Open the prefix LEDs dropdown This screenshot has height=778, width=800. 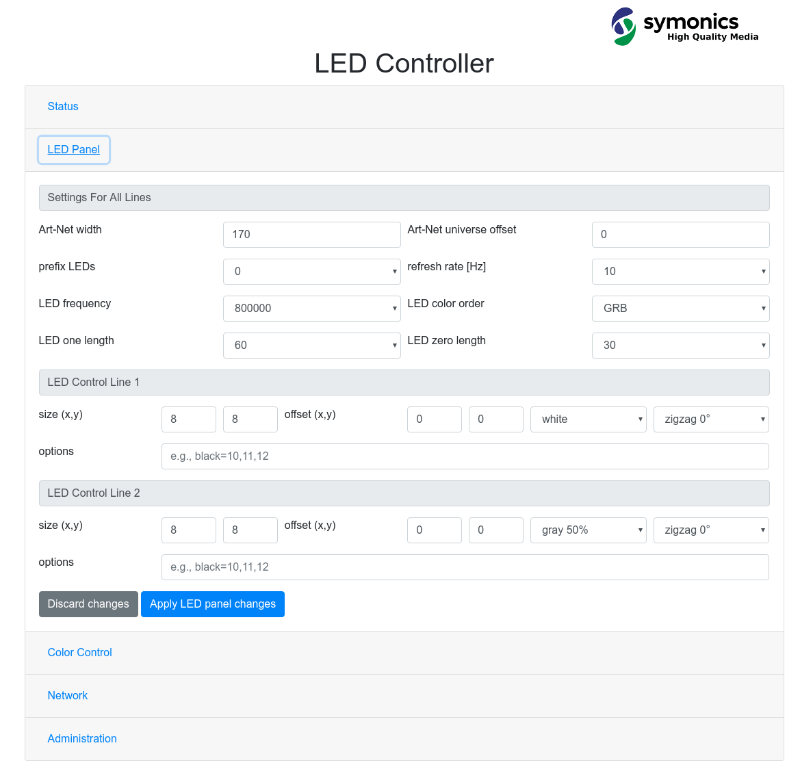pos(311,271)
